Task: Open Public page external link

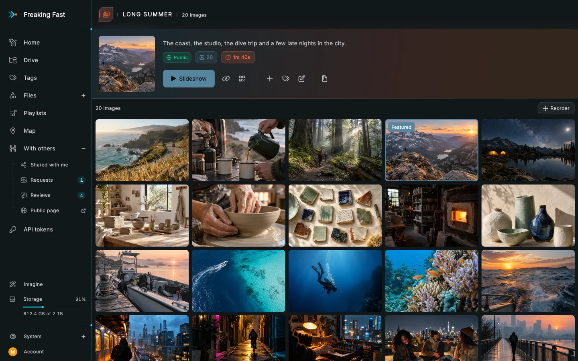Action: pos(52,211)
